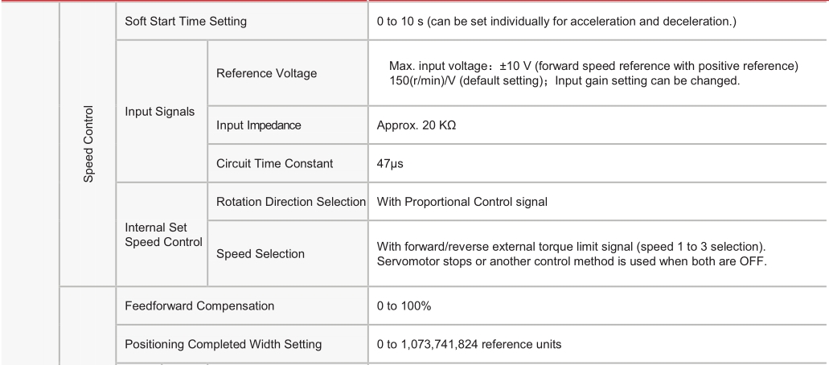Viewport: 829px width, 365px height.
Task: Select the 0 to 100% value
Action: click(404, 306)
